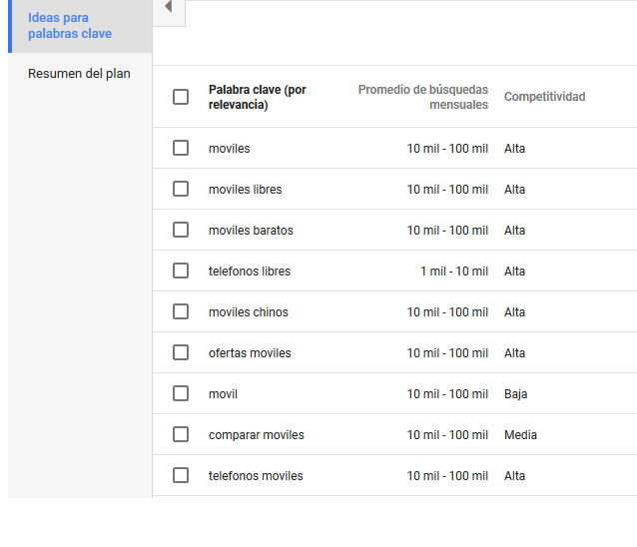Check the 'telefonos moviles' checkbox

pos(181,475)
